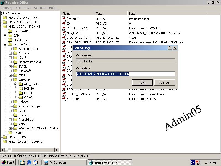Select the SQLPATH value icon
Image resolution: width=221 pixels, height=166 pixels.
[64, 99]
